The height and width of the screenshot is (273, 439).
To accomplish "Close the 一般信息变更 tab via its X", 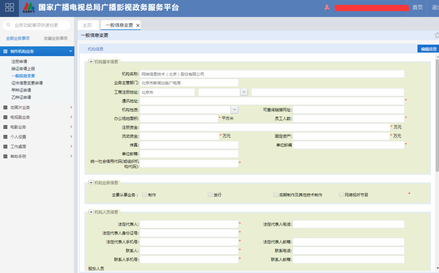I will point(138,24).
